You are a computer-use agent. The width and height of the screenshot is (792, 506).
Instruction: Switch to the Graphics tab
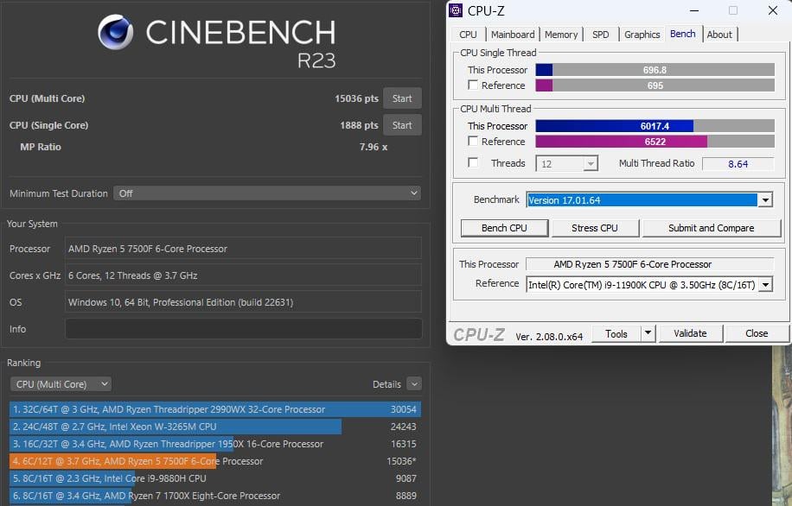(x=642, y=35)
